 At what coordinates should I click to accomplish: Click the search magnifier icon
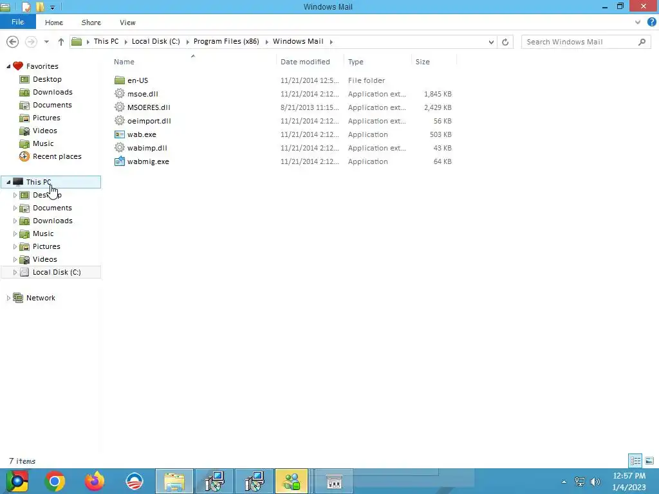pyautogui.click(x=642, y=42)
